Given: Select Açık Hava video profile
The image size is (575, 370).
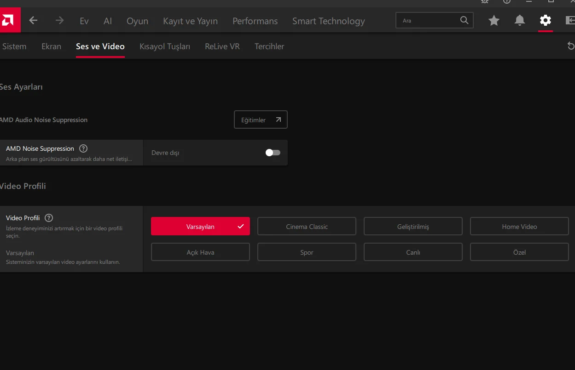Looking at the screenshot, I should click(x=200, y=252).
